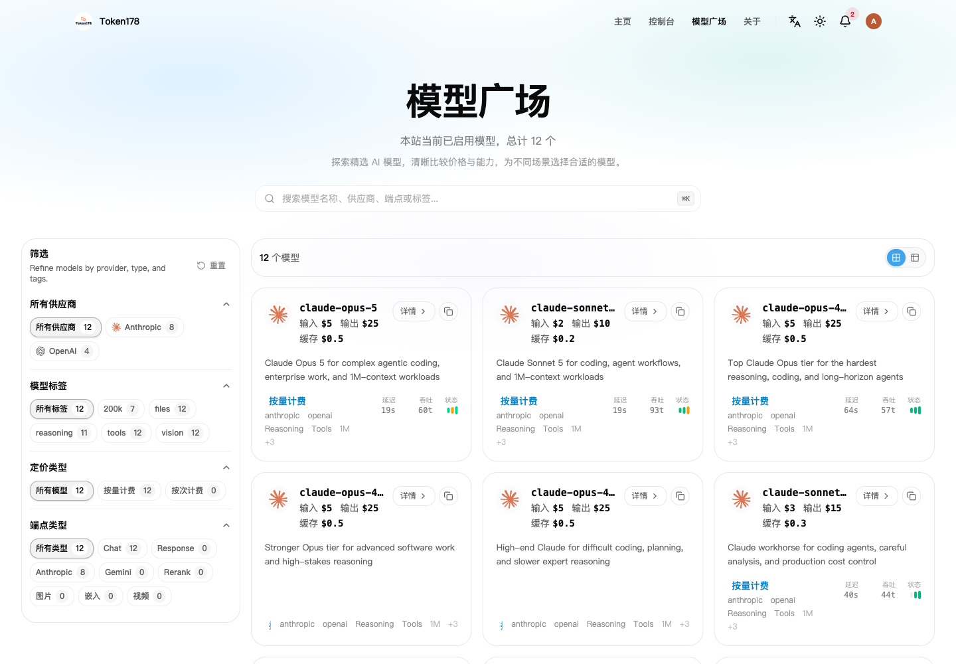Select the OpenAI provider filter

[64, 351]
